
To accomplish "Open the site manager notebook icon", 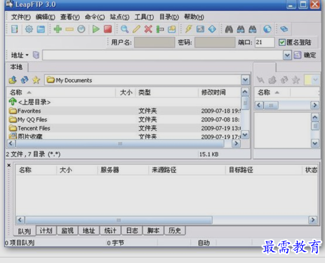I will [x=14, y=29].
